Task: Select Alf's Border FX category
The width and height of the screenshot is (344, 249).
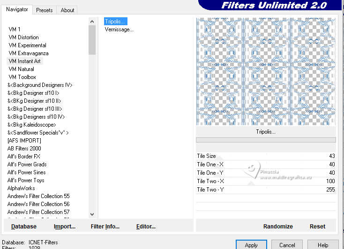Action: point(24,157)
